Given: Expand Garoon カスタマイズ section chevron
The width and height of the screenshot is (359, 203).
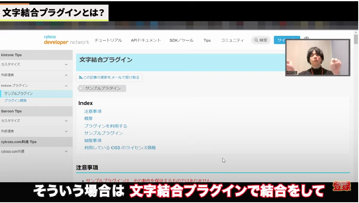Looking at the screenshot, I should tap(66, 121).
